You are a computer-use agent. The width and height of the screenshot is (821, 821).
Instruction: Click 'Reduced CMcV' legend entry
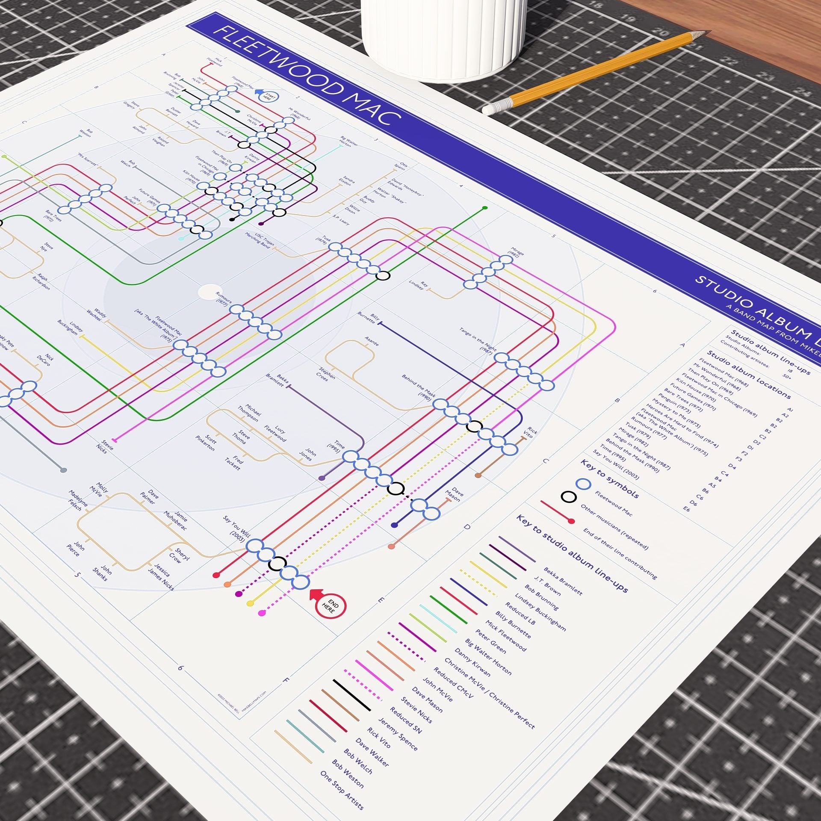coord(454,683)
